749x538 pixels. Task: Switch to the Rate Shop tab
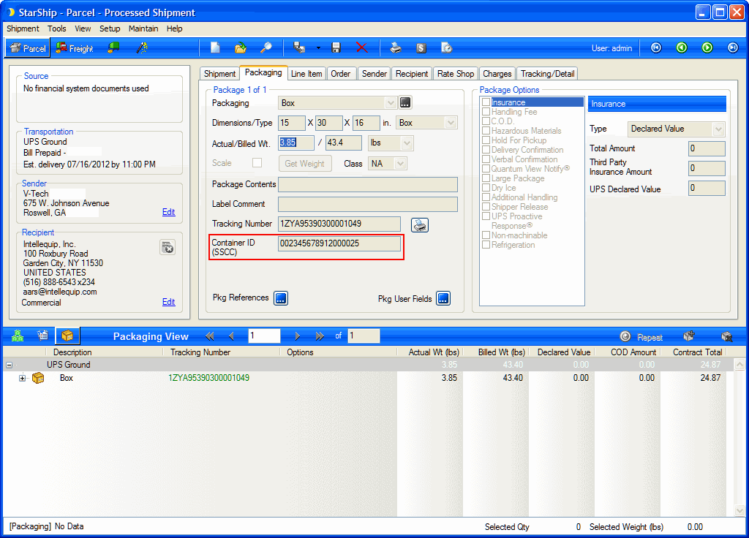pos(455,73)
